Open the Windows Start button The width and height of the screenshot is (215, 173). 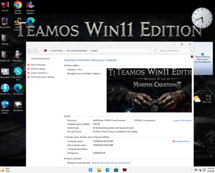pos(90,170)
